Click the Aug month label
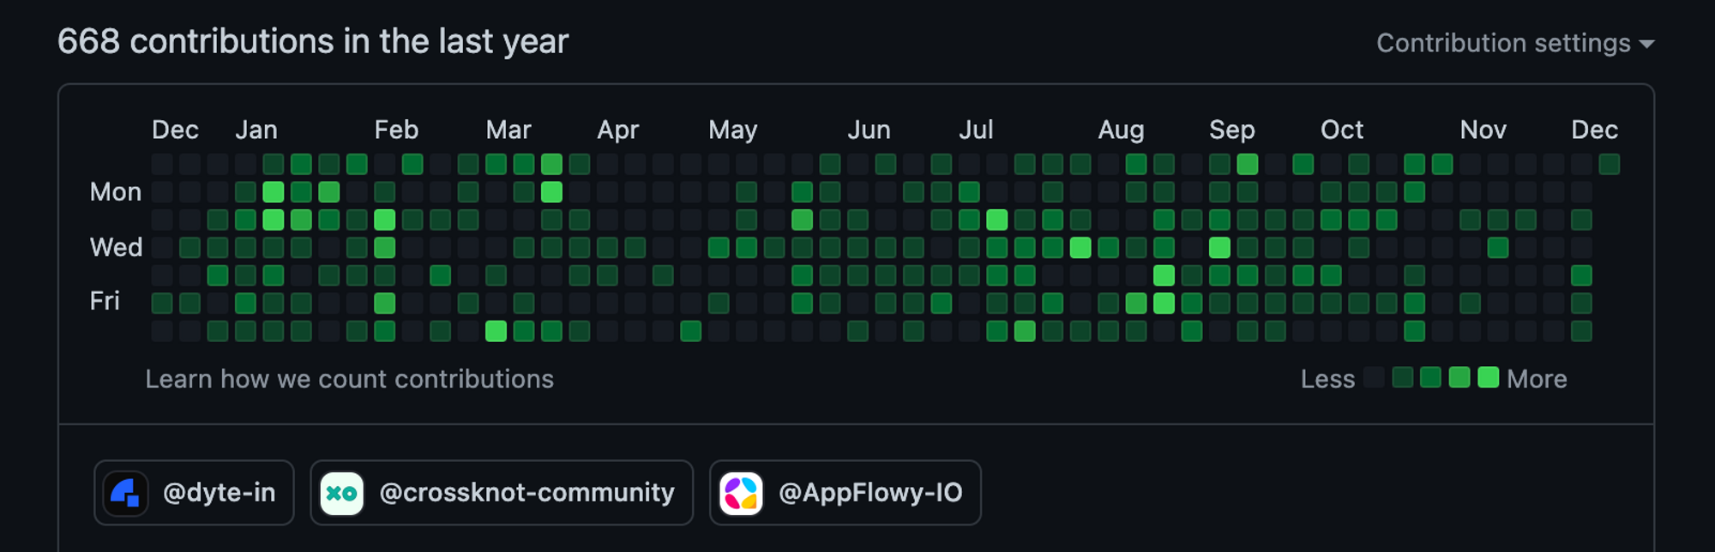1715x552 pixels. (1122, 129)
